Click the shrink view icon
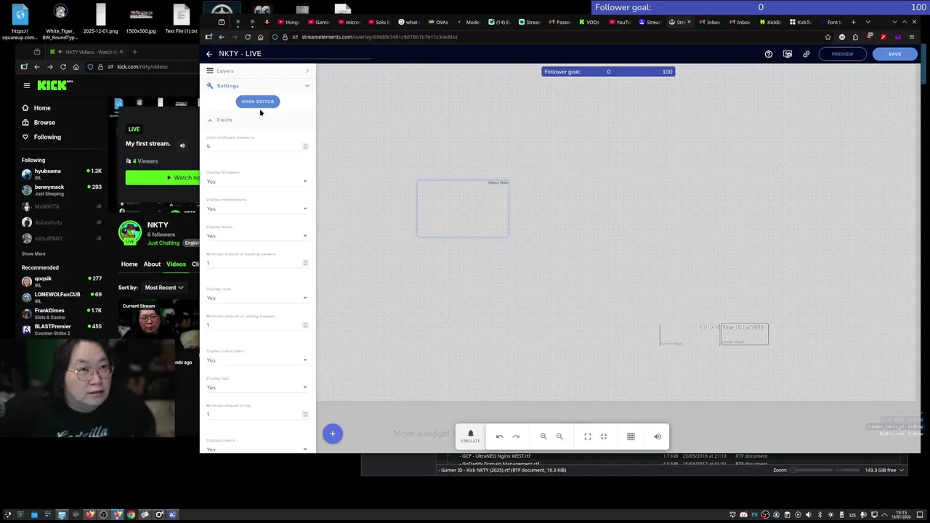930x523 pixels. (604, 437)
